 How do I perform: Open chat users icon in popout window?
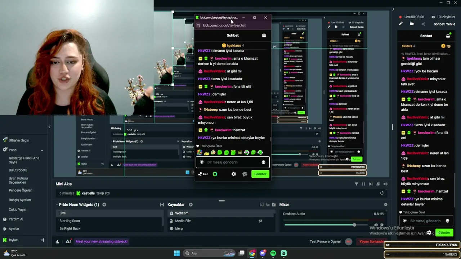(264, 35)
